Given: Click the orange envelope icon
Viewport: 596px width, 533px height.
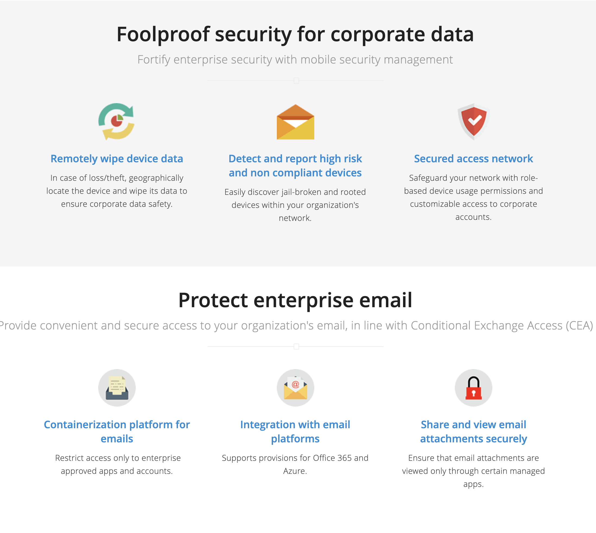Looking at the screenshot, I should (x=295, y=122).
